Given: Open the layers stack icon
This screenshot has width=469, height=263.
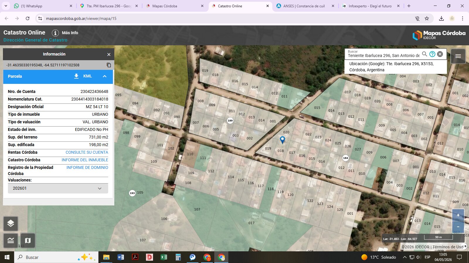Looking at the screenshot, I should [x=11, y=224].
